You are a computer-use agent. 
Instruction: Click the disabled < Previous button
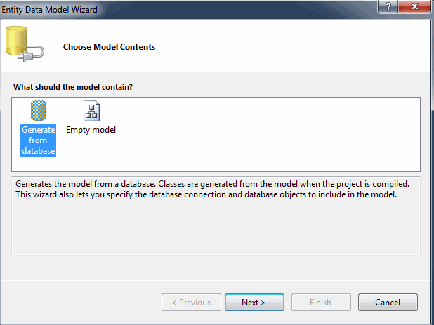coord(191,302)
